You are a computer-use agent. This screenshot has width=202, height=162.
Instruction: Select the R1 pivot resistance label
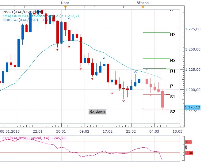(173, 71)
